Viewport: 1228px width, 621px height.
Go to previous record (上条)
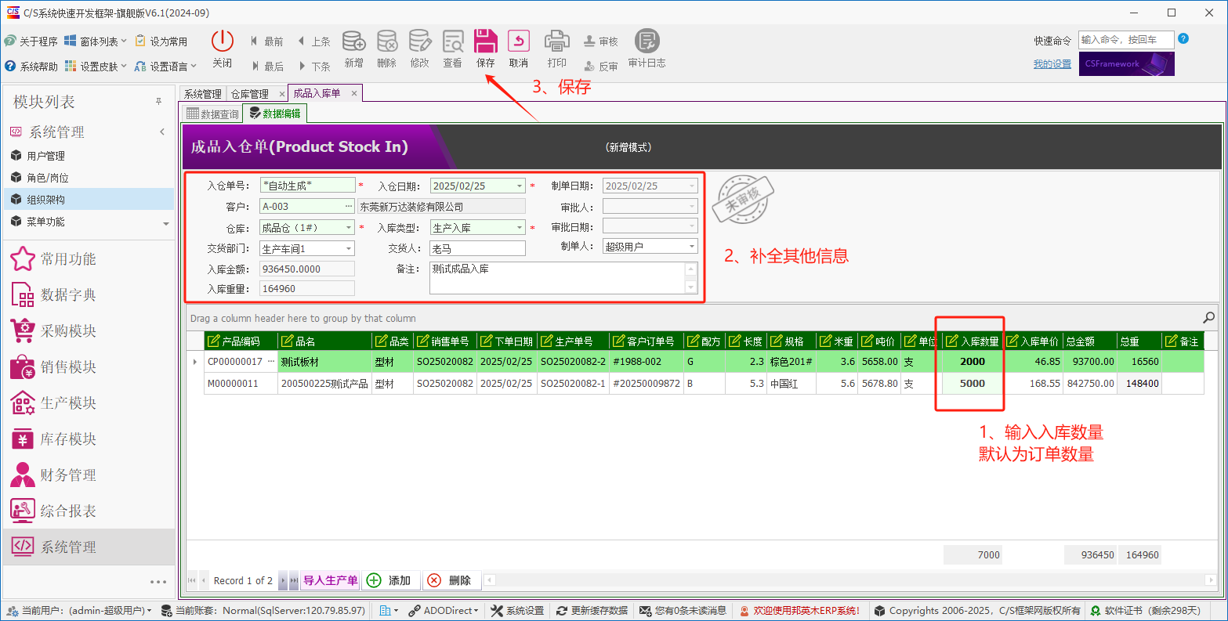(313, 42)
